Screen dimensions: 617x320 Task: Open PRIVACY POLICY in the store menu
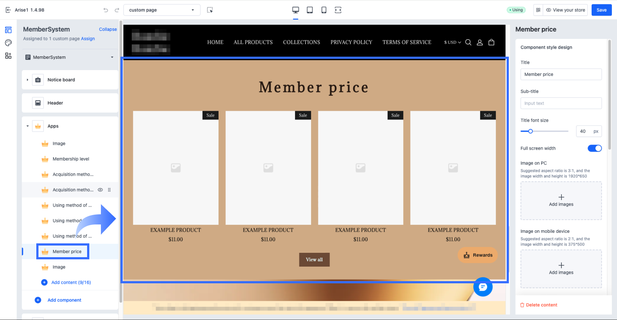pos(351,42)
